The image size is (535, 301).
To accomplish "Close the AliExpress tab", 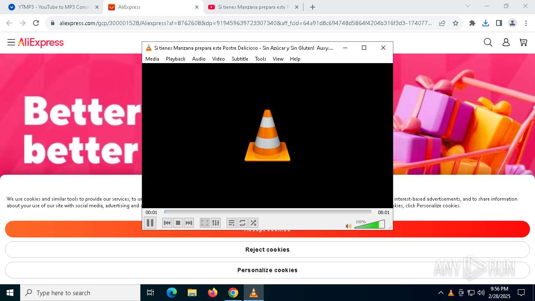I will point(197,7).
